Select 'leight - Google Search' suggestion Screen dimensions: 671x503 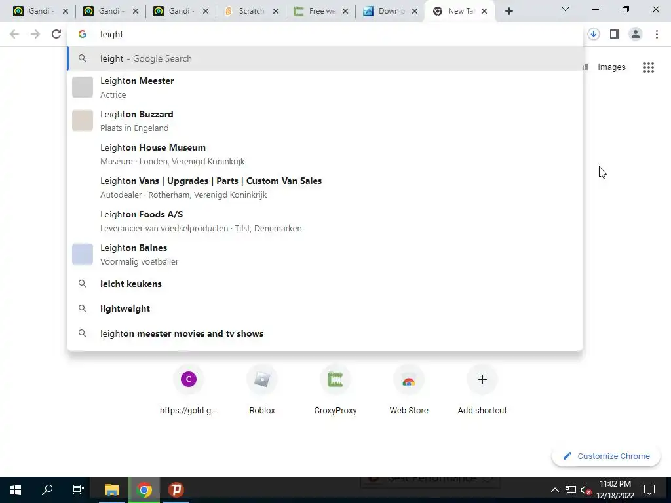(x=325, y=58)
